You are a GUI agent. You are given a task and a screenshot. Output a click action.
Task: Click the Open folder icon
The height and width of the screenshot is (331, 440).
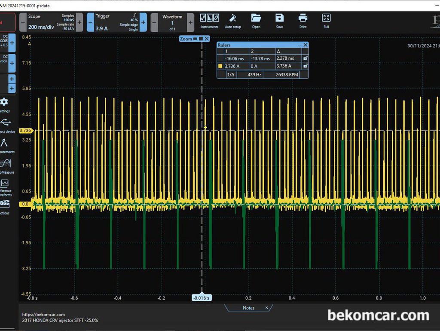click(256, 18)
